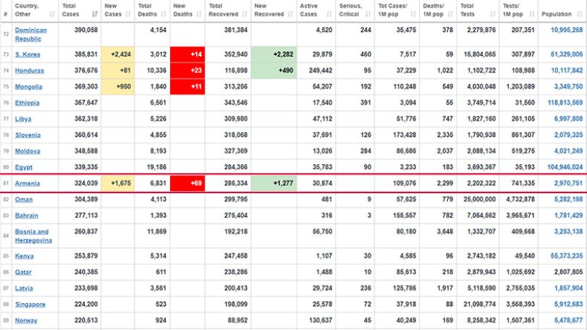Click Norway population 5,478,677 link
The height and width of the screenshot is (330, 587).
568,321
